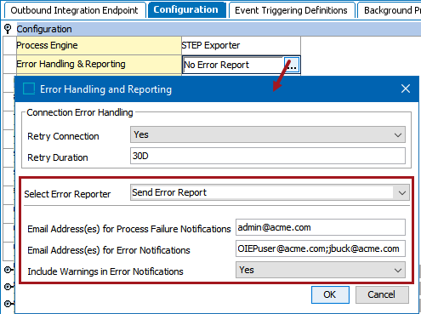Close the Error Handling and Reporting dialog
The width and height of the screenshot is (421, 314).
(x=406, y=88)
